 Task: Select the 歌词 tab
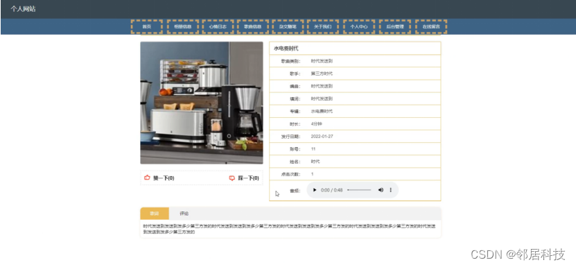coord(155,214)
